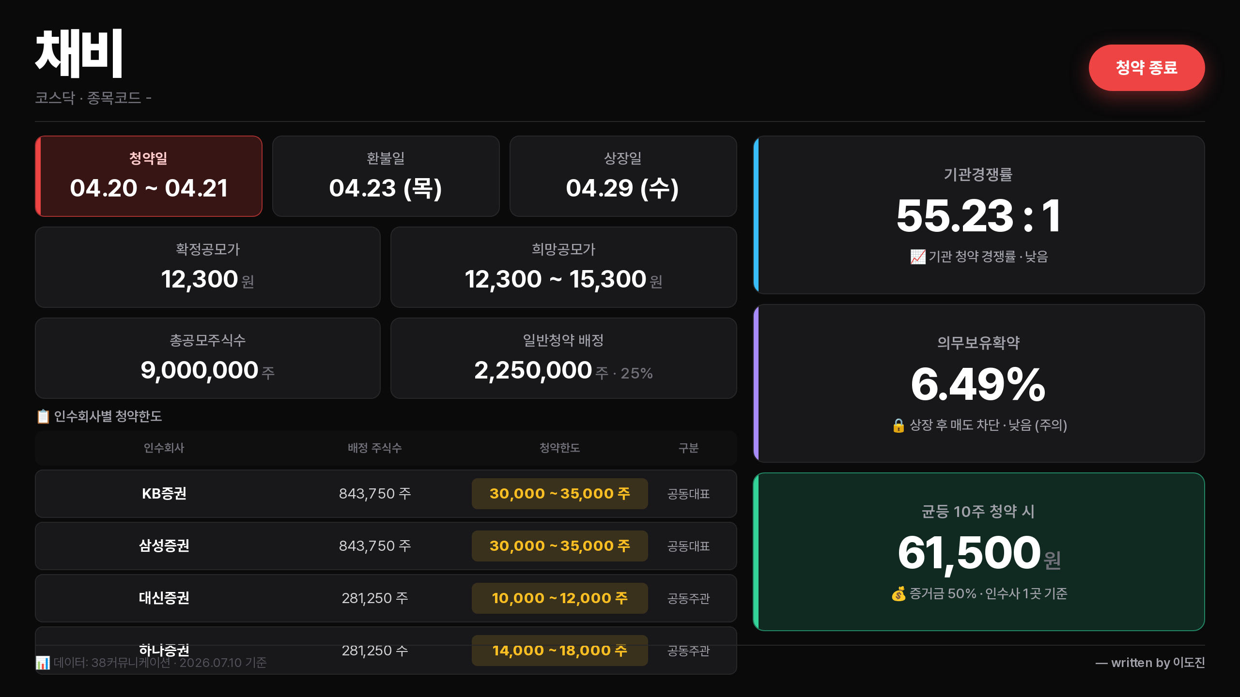Click 삼성증권 청약한도 30,000~35,000 badge
Viewport: 1240px width, 697px height.
click(x=559, y=546)
